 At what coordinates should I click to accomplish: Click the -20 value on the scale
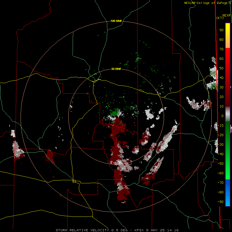[x=220, y=135]
